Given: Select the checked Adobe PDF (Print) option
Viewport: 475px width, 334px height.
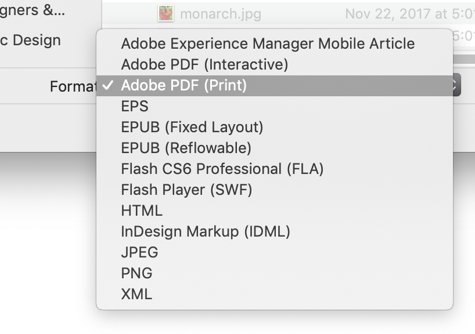Looking at the screenshot, I should coord(275,86).
